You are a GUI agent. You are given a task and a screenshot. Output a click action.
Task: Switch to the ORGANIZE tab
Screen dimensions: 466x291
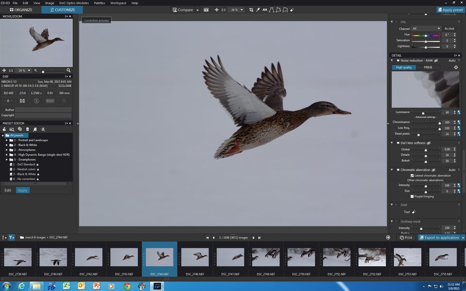coord(21,10)
